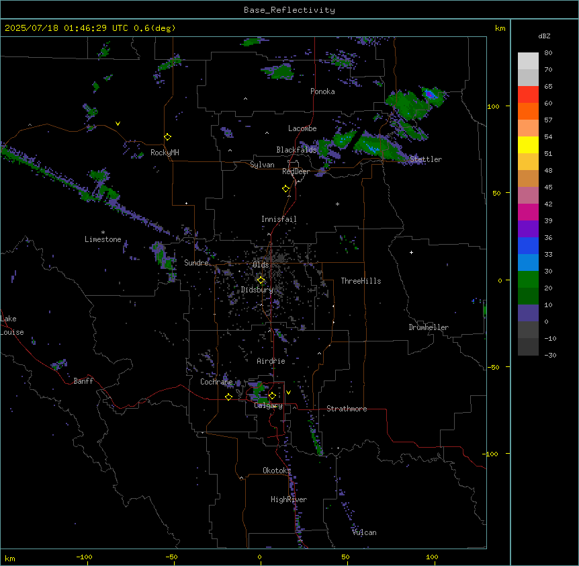Click the Limestone label
Viewport: 579px width, 566px height.
pos(103,239)
